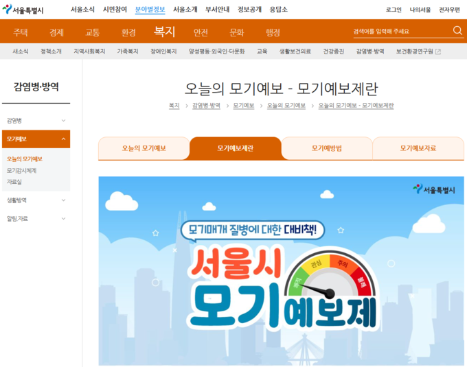Click 자료실 in the sidebar
This screenshot has height=367, width=467.
click(14, 182)
